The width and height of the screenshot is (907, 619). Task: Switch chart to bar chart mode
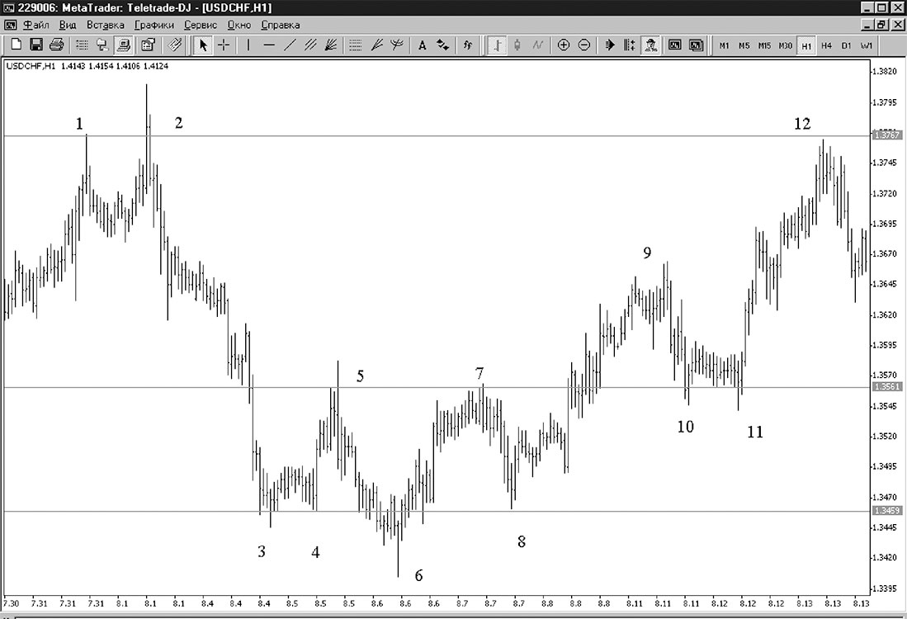point(496,45)
